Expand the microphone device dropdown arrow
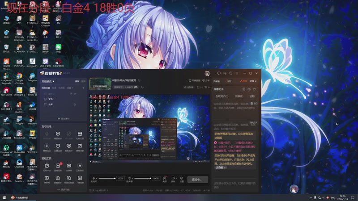This screenshot has width=358, height=201. click(x=97, y=178)
